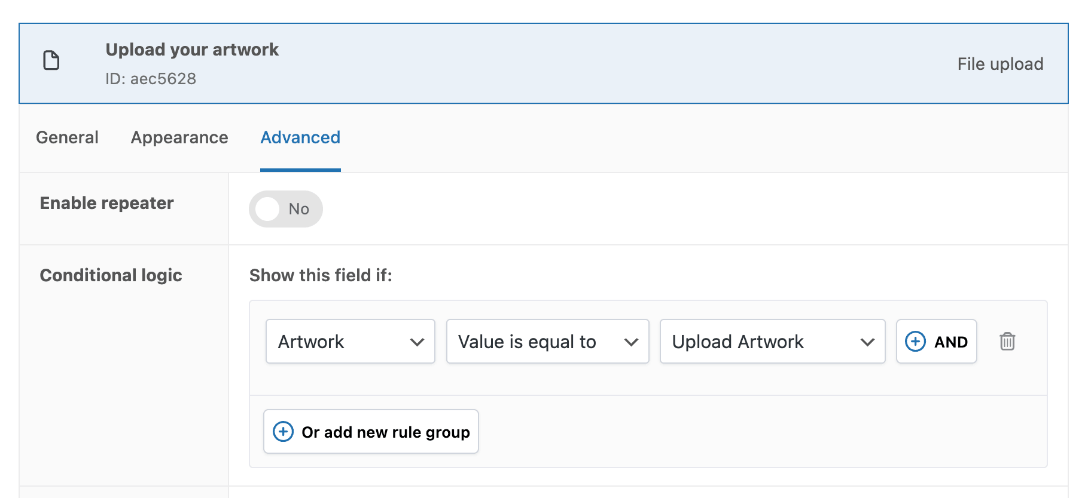
Task: Click the chevron on the Artwork dropdown
Action: point(419,342)
